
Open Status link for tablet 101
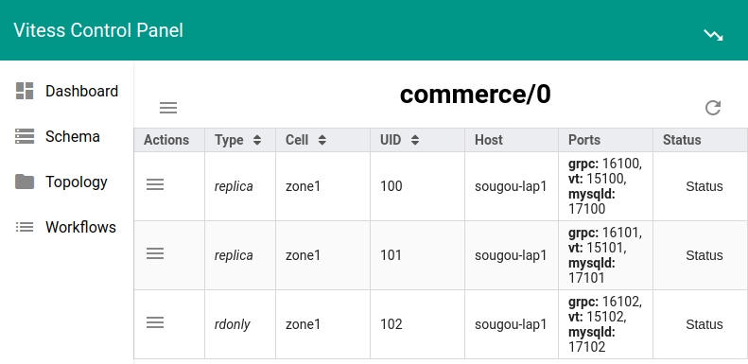click(705, 255)
